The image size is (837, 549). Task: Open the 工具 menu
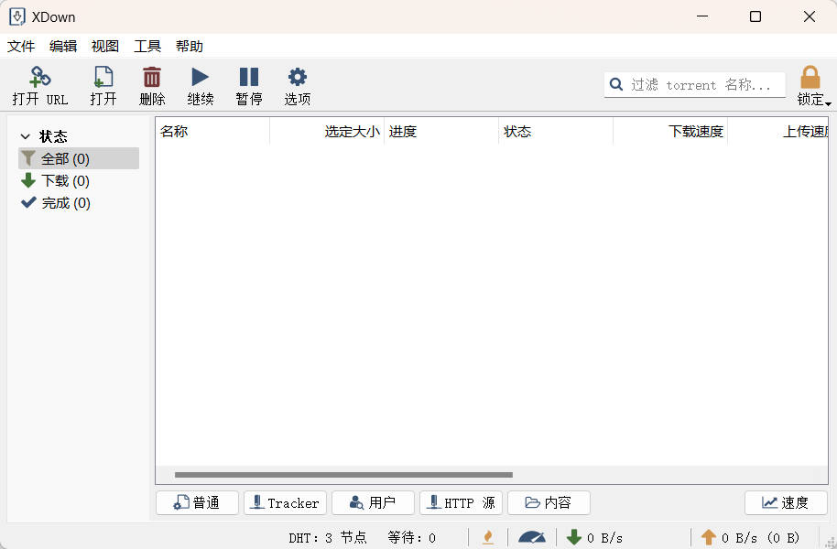(147, 46)
